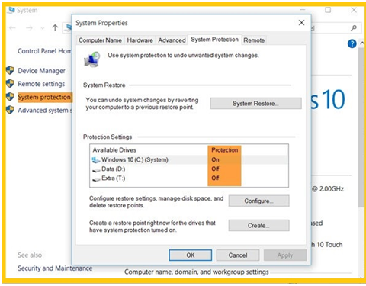Click the Configure... button
This screenshot has height=286, width=366.
pyautogui.click(x=258, y=201)
